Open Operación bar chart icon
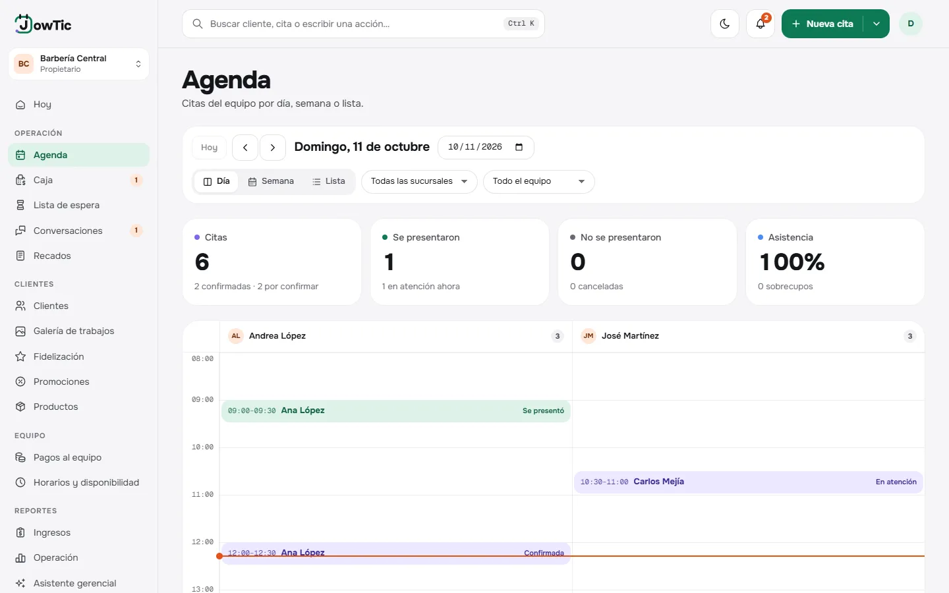Screen dimensions: 949x593 [x=20, y=557]
